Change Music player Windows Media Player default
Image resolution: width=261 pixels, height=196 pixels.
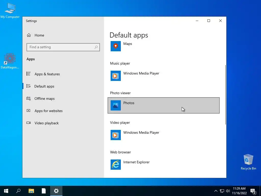(x=164, y=76)
